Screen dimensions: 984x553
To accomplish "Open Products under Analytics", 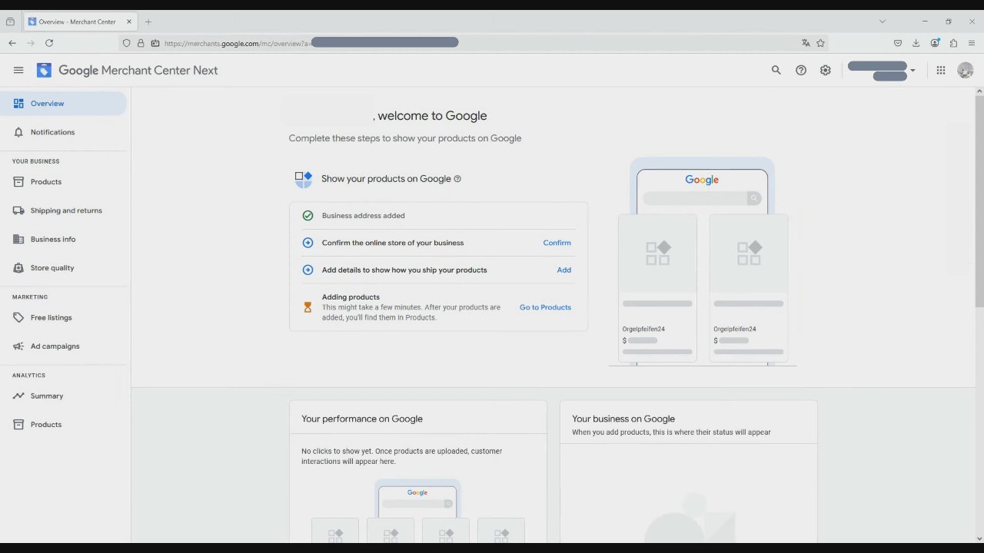I will click(63, 425).
